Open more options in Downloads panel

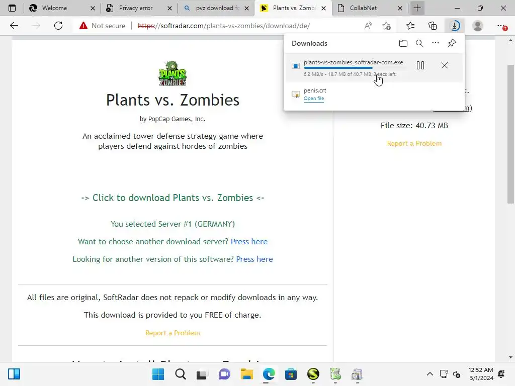tap(436, 43)
